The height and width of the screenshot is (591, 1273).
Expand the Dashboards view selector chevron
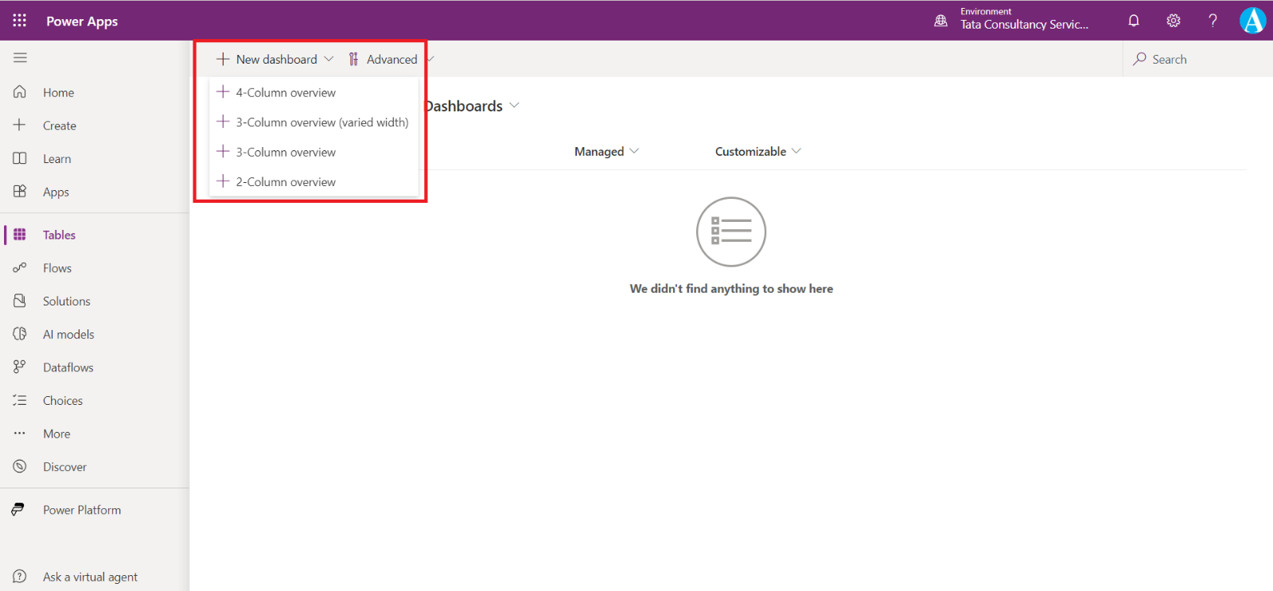click(514, 106)
